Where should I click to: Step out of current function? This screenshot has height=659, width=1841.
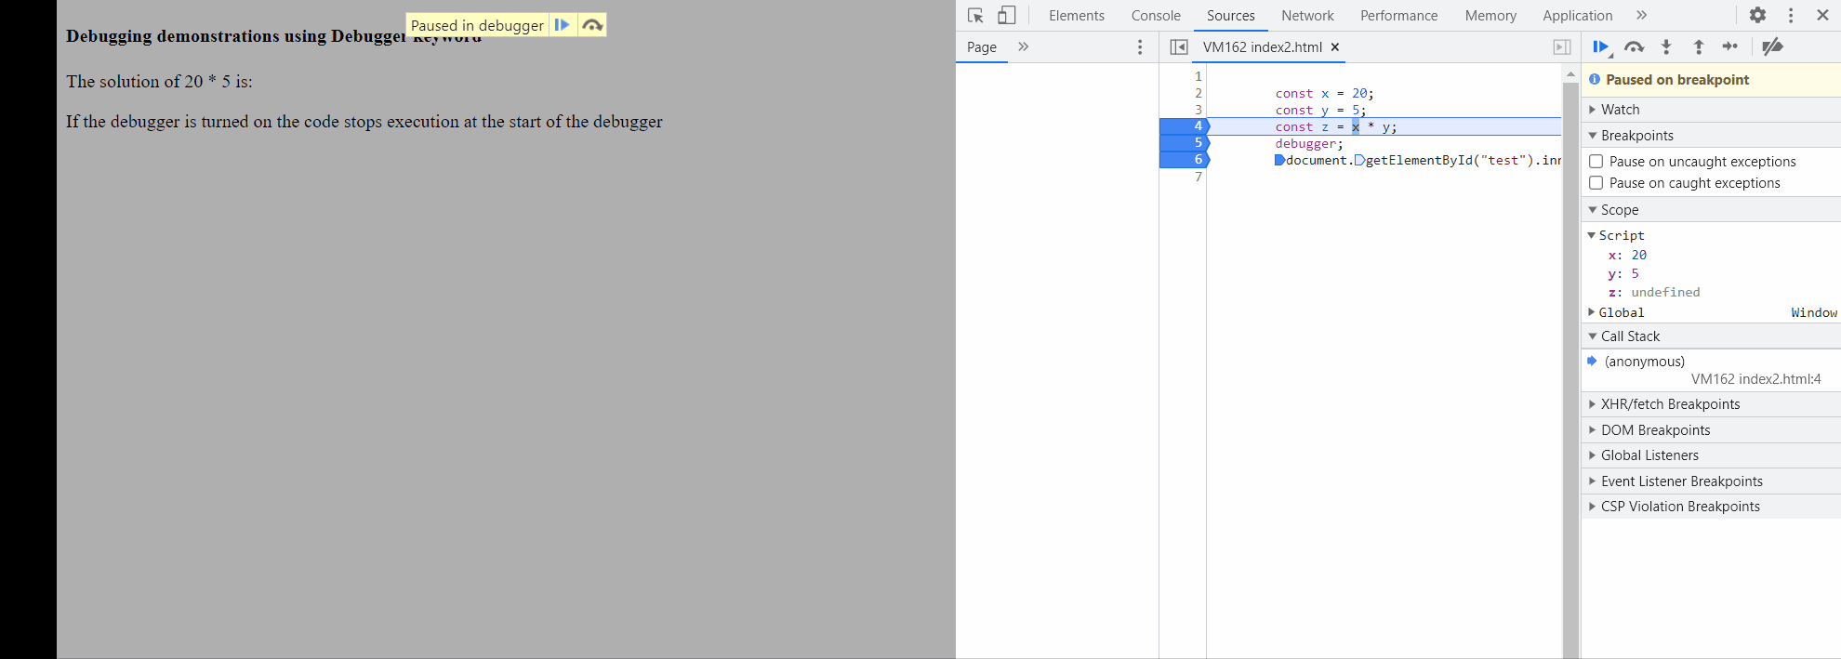(x=1698, y=47)
